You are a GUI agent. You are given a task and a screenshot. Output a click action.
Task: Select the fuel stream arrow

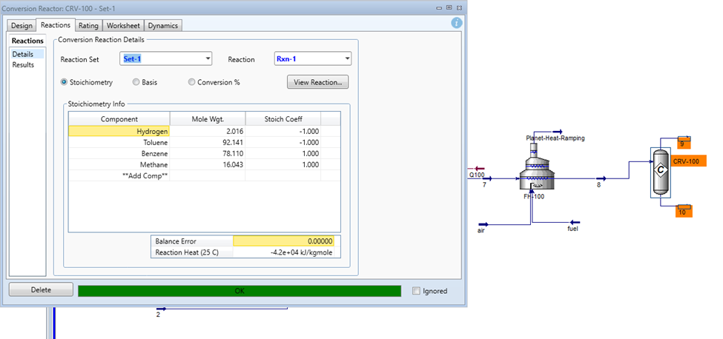(x=575, y=222)
